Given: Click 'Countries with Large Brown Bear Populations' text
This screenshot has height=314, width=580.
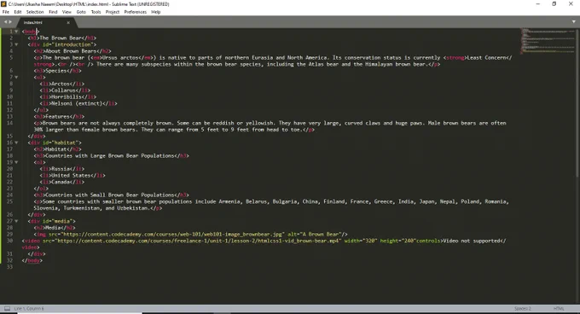Looking at the screenshot, I should pyautogui.click(x=110, y=155).
